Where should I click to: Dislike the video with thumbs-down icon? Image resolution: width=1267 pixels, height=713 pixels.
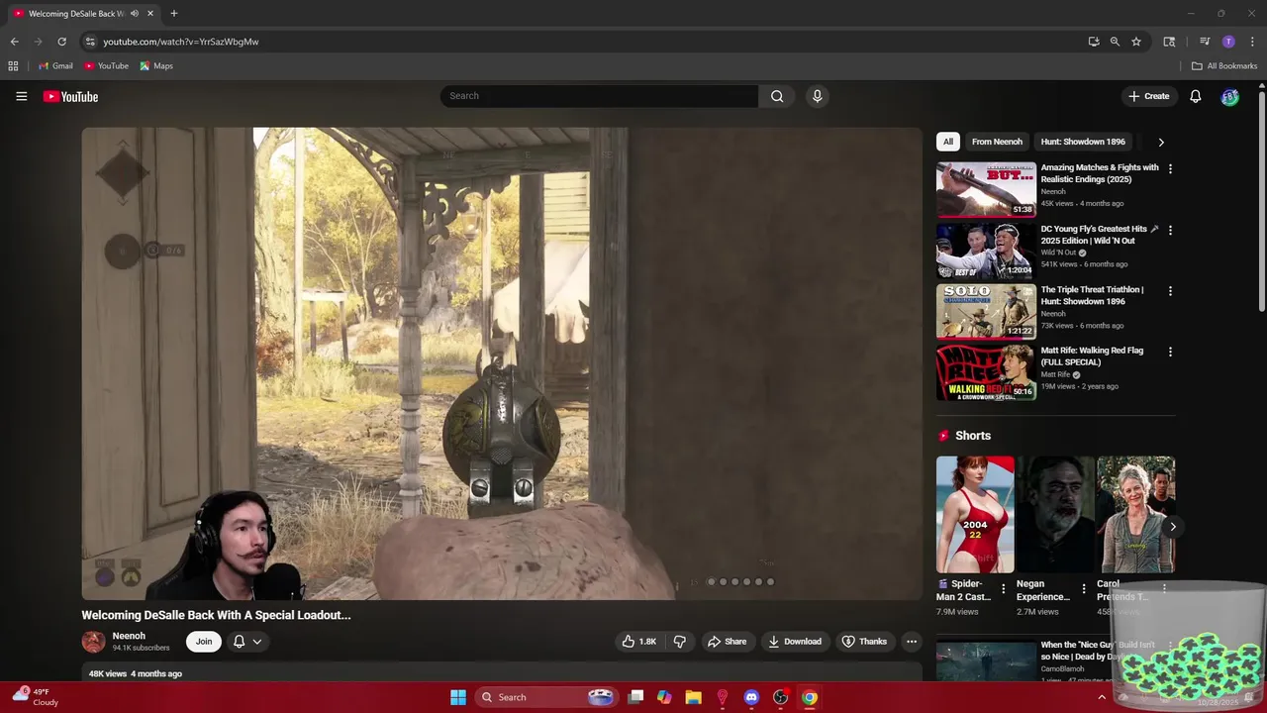click(x=679, y=642)
